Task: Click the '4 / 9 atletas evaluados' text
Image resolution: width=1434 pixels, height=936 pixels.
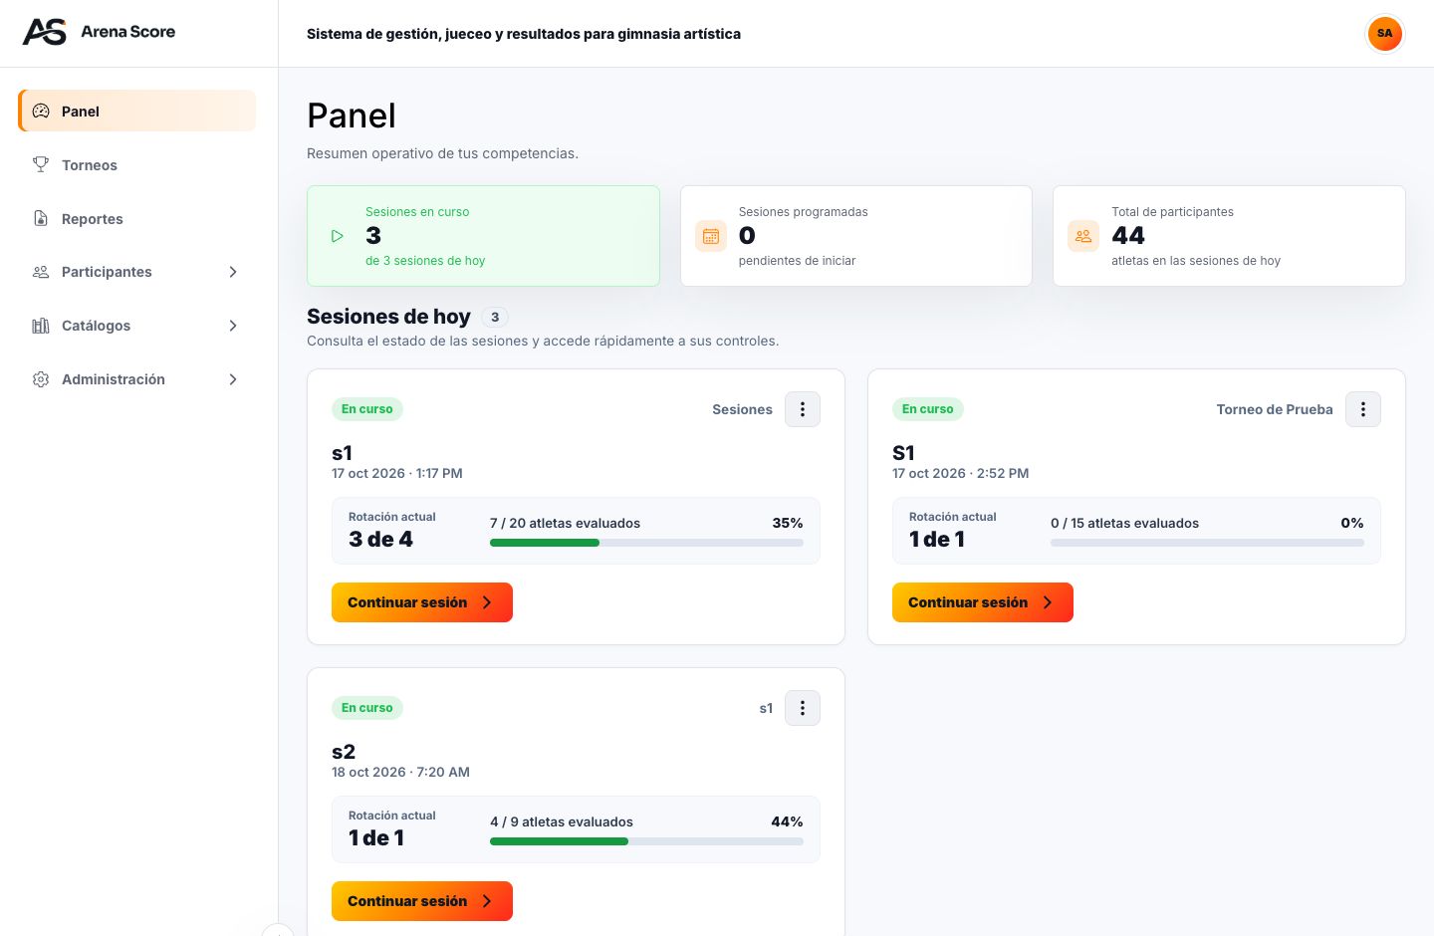Action: (x=562, y=821)
